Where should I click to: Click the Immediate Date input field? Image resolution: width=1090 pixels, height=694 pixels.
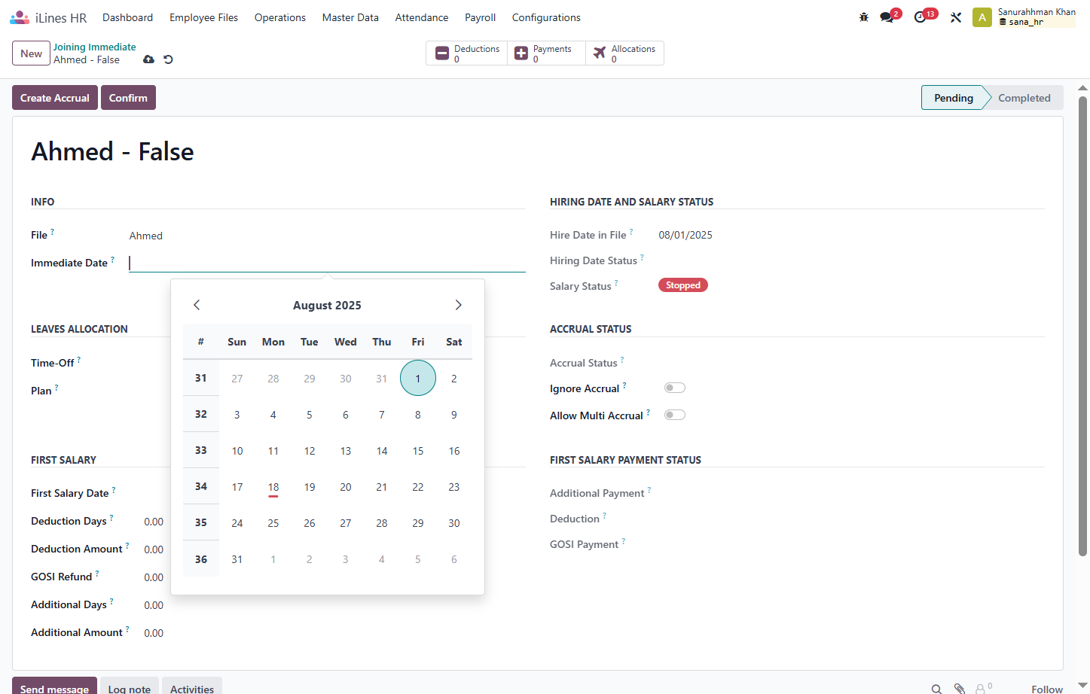click(327, 263)
